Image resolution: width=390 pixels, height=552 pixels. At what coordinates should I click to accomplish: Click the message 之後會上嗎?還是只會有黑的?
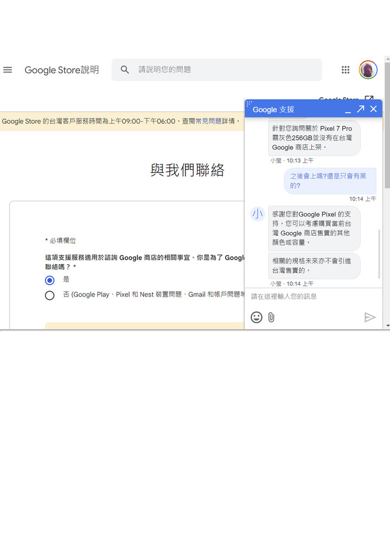pos(330,181)
